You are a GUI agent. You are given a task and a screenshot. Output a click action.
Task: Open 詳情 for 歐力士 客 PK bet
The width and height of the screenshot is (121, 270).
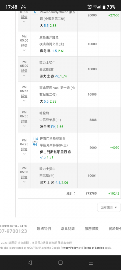(24, 71)
